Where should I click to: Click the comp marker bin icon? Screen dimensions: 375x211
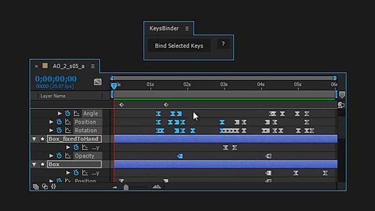point(342,95)
